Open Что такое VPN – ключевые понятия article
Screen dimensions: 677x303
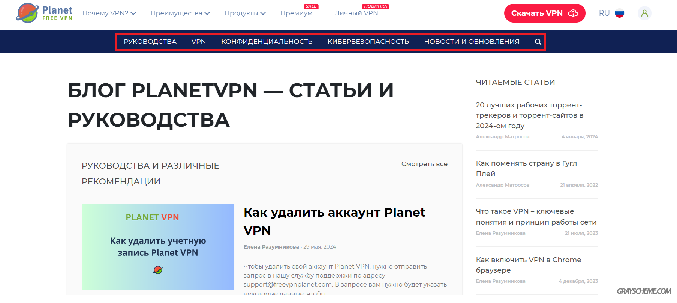pyautogui.click(x=536, y=217)
